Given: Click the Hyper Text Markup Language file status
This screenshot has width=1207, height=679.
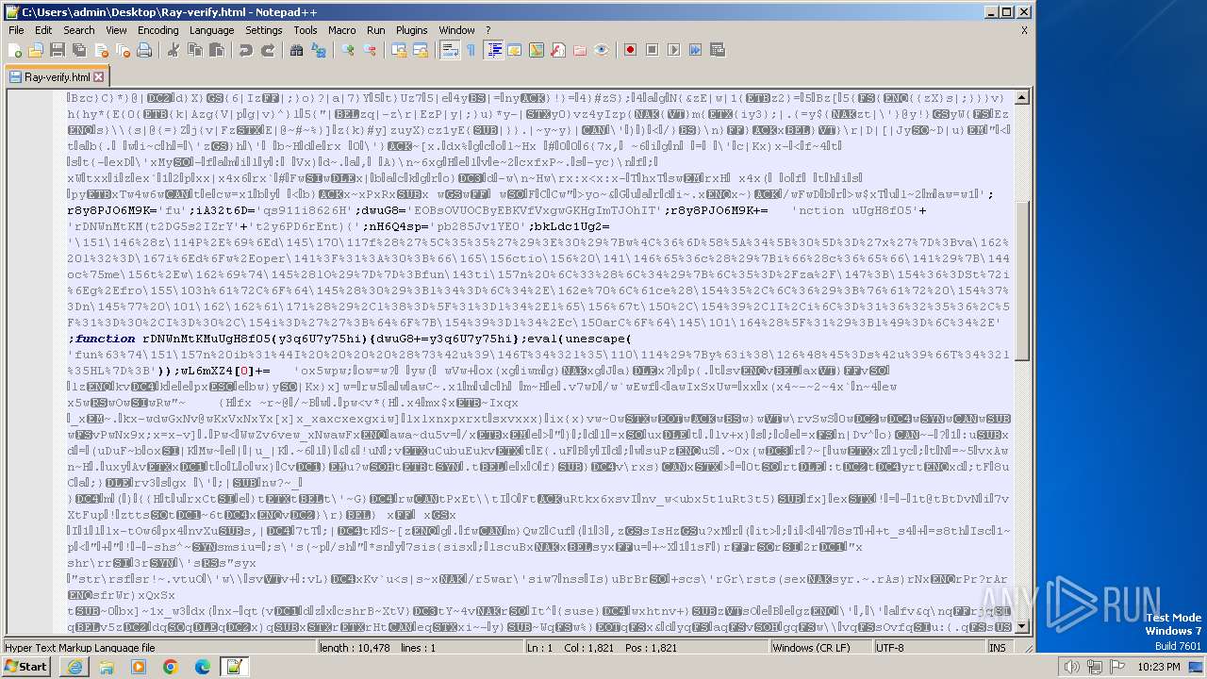Looking at the screenshot, I should click(158, 648).
